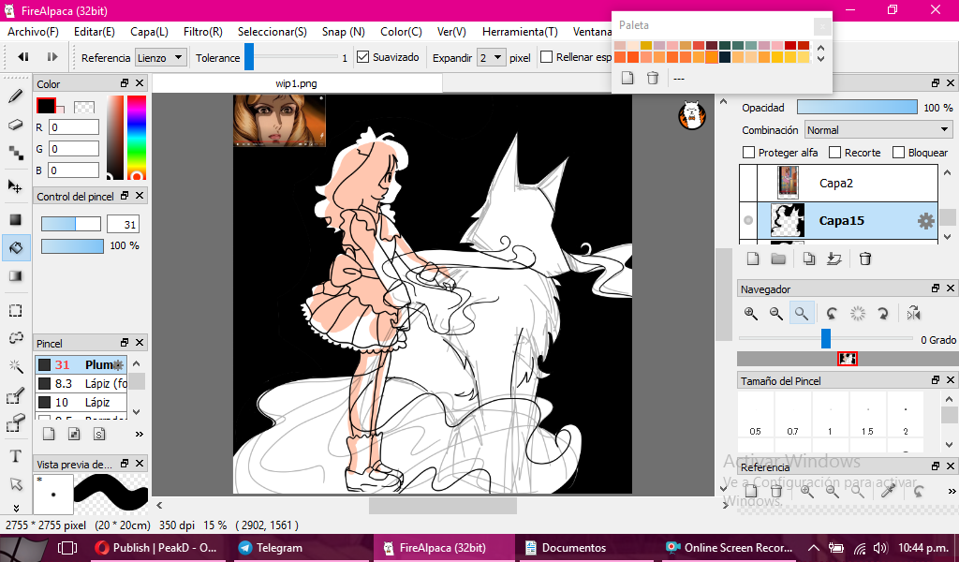
Task: Toggle visibility of Capa15 layer
Action: coord(748,221)
